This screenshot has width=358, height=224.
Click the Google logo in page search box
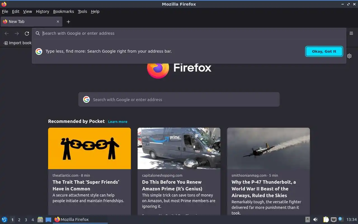86,99
